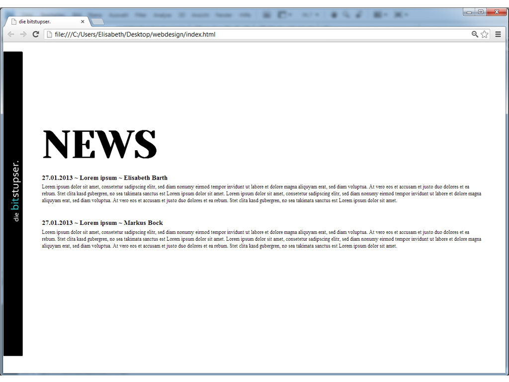Maximize the Chrome window
509x382 pixels.
481,11
